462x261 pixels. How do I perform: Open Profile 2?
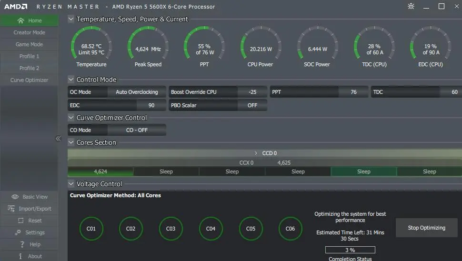coord(29,68)
